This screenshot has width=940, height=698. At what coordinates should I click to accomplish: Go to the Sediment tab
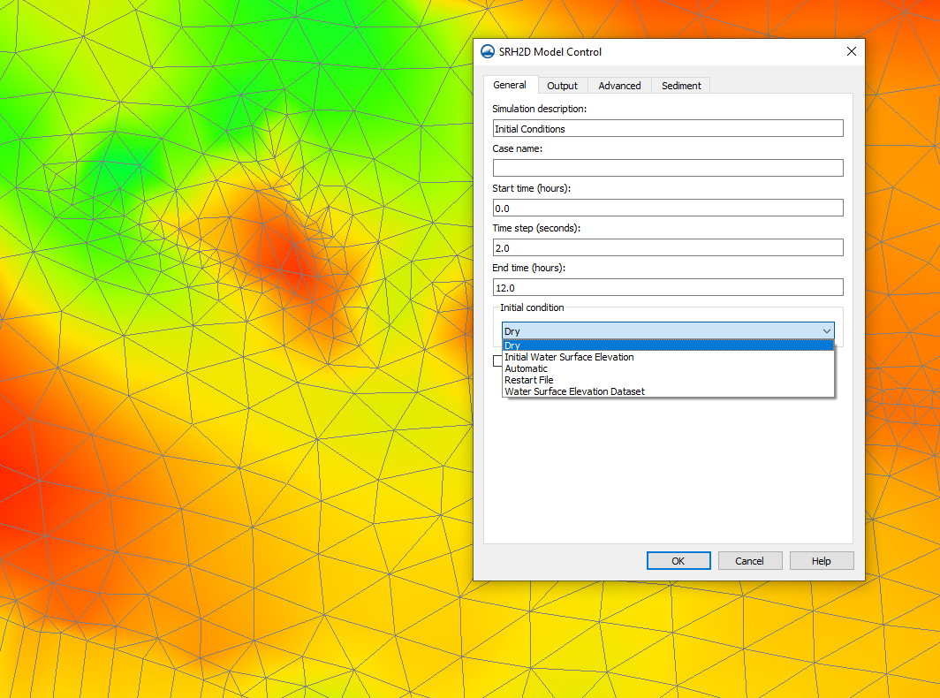click(x=681, y=86)
